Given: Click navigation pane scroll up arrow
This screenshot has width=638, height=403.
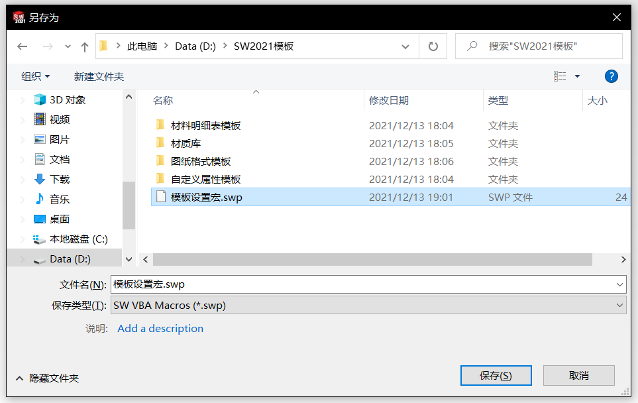Looking at the screenshot, I should (129, 97).
